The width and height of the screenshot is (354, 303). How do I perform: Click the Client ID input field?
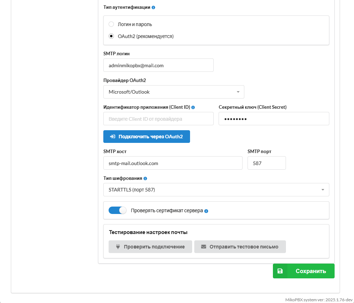158,119
